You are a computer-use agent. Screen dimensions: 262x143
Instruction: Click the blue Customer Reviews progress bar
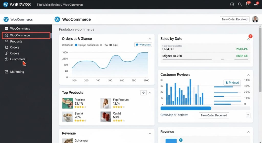186,108
